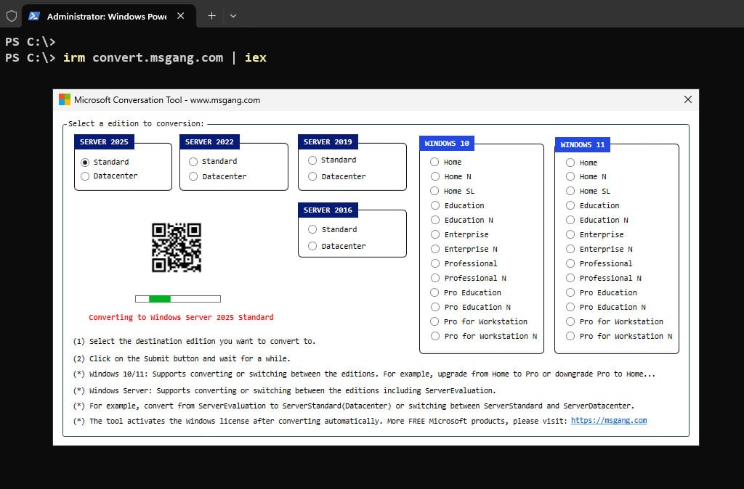Close the Microsoft Conversation Tool dialog
744x489 pixels.
(687, 99)
